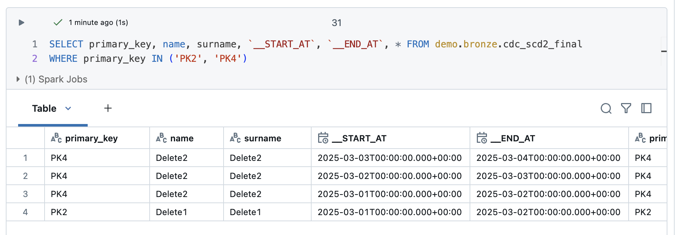
Task: Sort by the primary_key column header
Action: 91,138
